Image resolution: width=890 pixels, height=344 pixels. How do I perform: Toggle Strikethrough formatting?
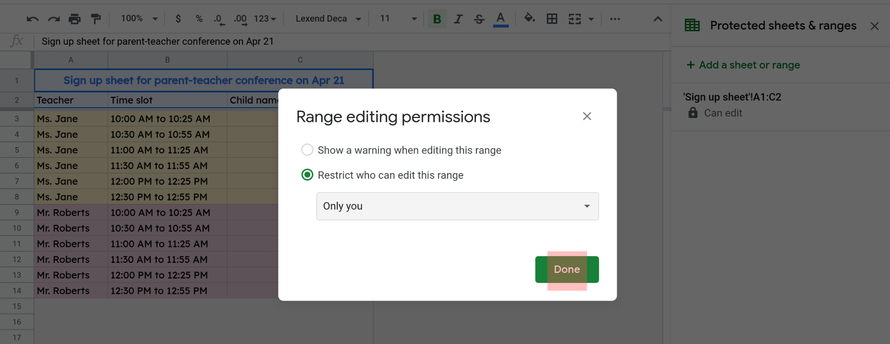[479, 19]
